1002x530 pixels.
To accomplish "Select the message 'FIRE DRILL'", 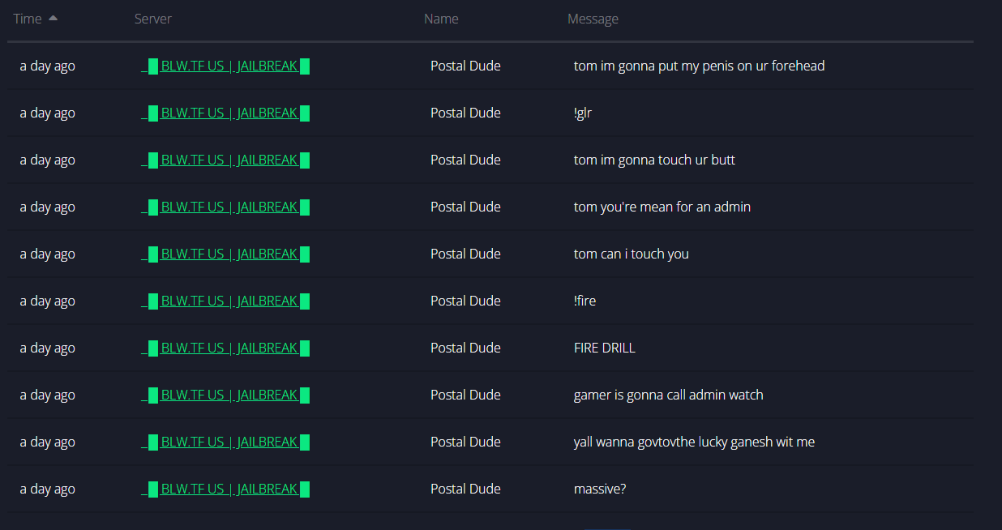I will point(605,348).
